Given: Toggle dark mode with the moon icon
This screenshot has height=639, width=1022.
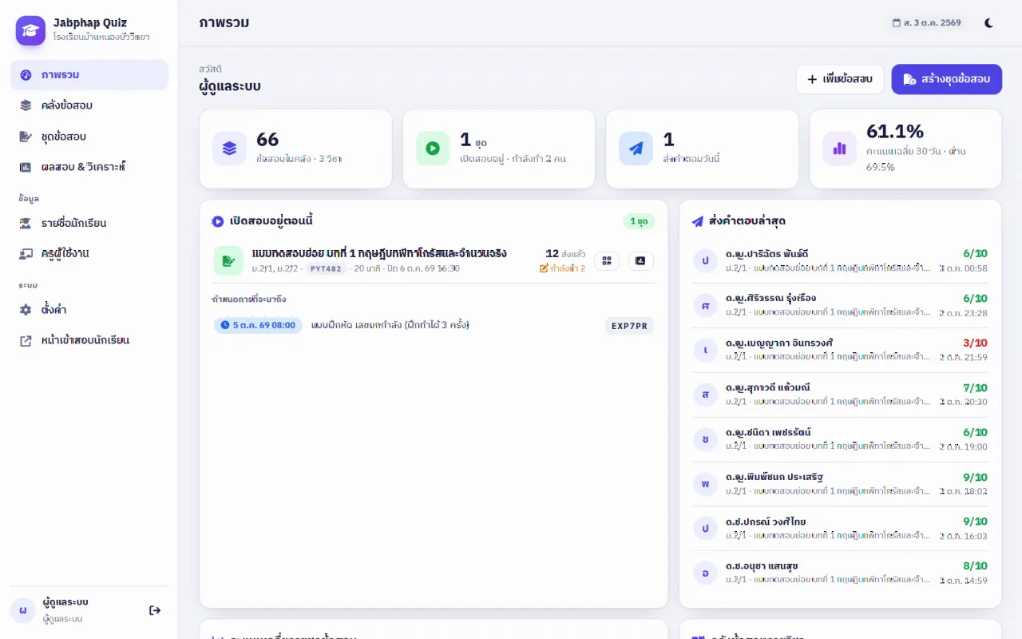Looking at the screenshot, I should click(x=988, y=23).
